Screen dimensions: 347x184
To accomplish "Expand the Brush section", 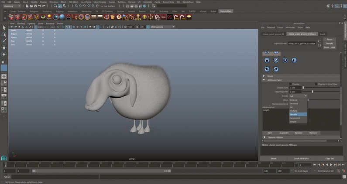I will 264,76.
